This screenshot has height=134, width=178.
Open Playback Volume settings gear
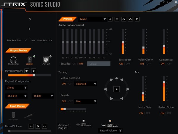coord(34,71)
